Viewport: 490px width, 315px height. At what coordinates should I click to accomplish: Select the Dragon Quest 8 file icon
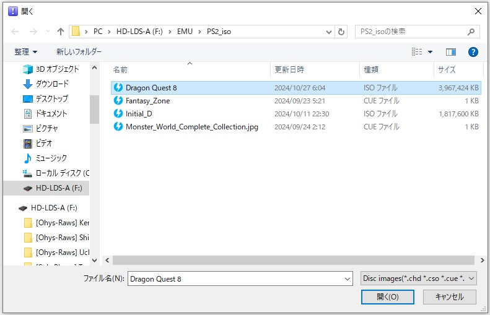[118, 88]
